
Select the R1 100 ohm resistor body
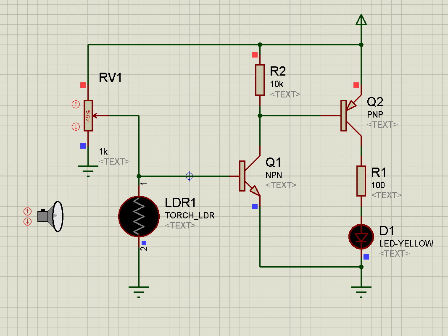[x=361, y=181]
